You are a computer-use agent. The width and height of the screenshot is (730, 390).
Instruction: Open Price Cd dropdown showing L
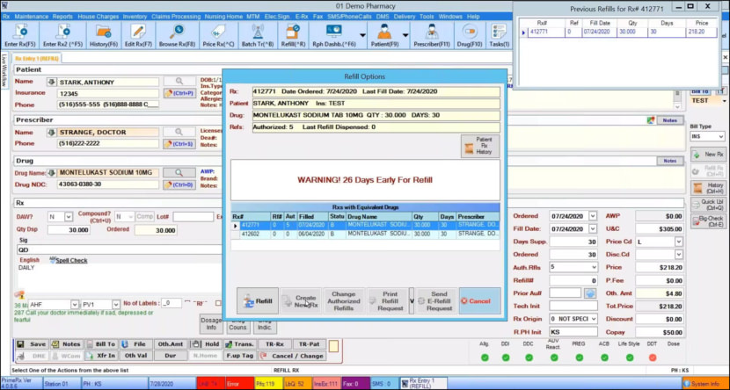tap(678, 242)
